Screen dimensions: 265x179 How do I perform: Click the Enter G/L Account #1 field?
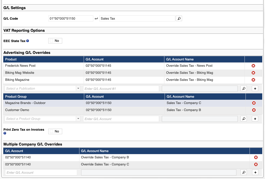point(121,89)
